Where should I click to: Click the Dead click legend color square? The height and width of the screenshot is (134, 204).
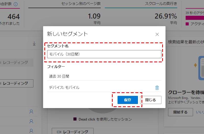pyautogui.click(x=75, y=119)
